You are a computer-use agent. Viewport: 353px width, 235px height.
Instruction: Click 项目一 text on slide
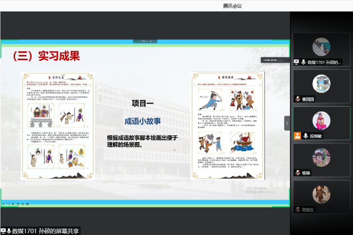click(143, 104)
